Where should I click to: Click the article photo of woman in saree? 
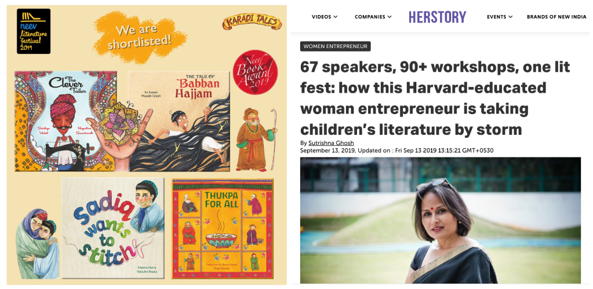(x=440, y=220)
